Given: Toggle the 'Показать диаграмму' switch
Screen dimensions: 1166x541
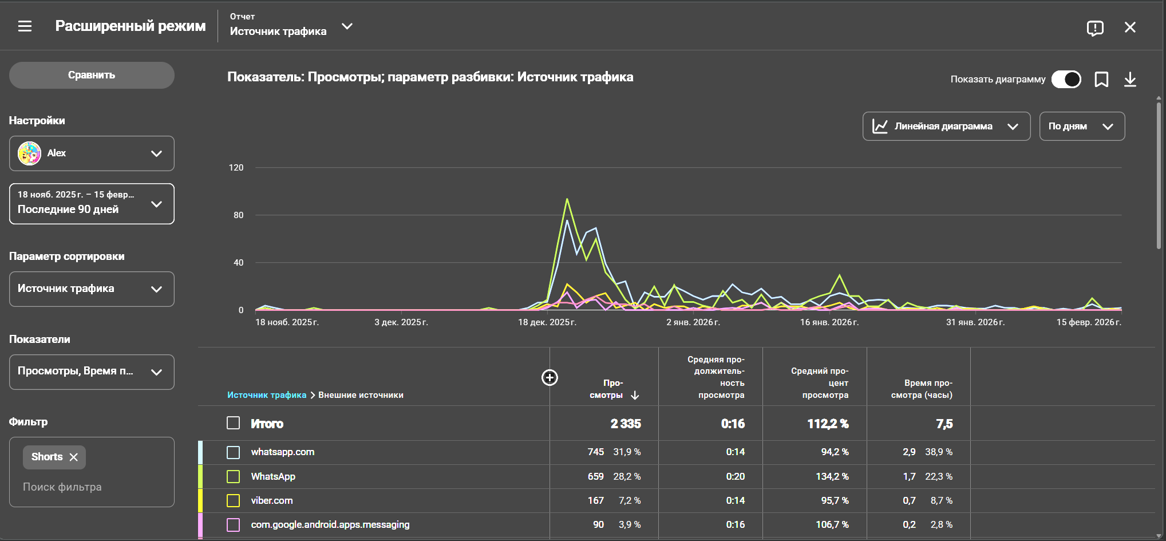Looking at the screenshot, I should [1066, 79].
